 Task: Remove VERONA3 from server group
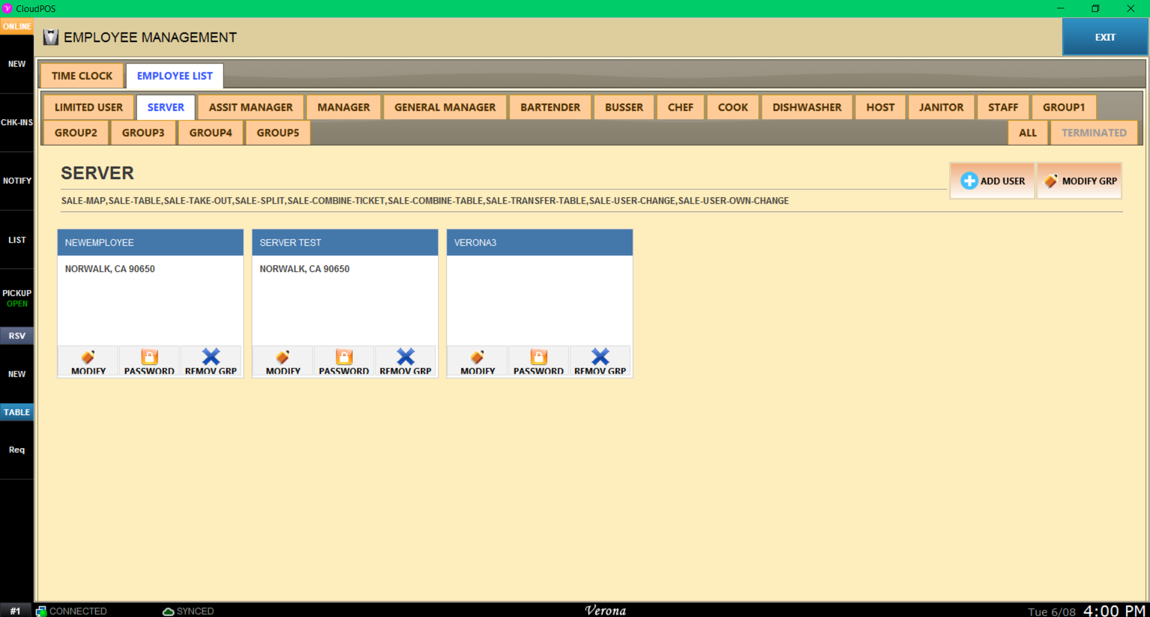pos(600,361)
